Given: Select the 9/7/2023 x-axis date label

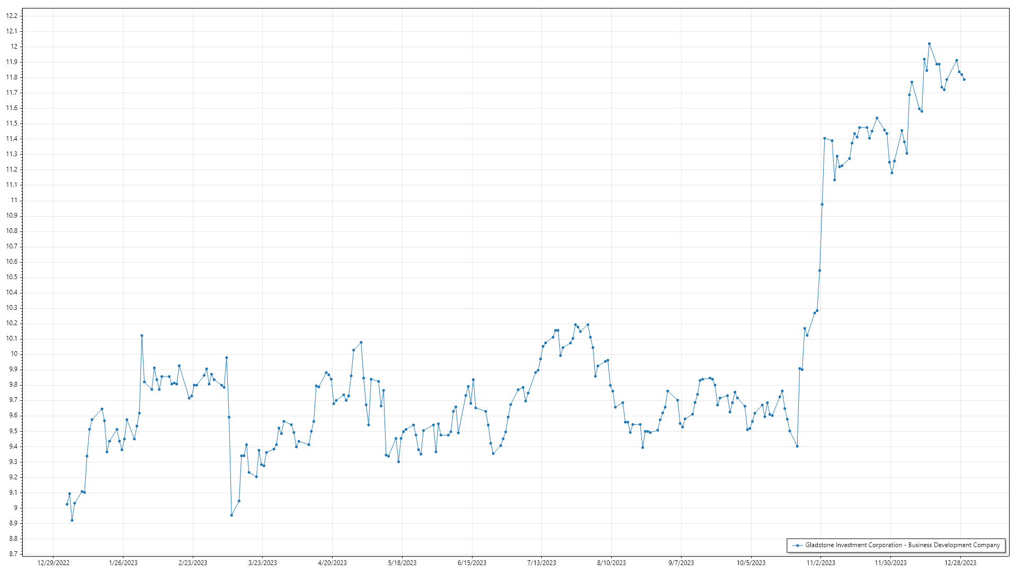Looking at the screenshot, I should [681, 563].
